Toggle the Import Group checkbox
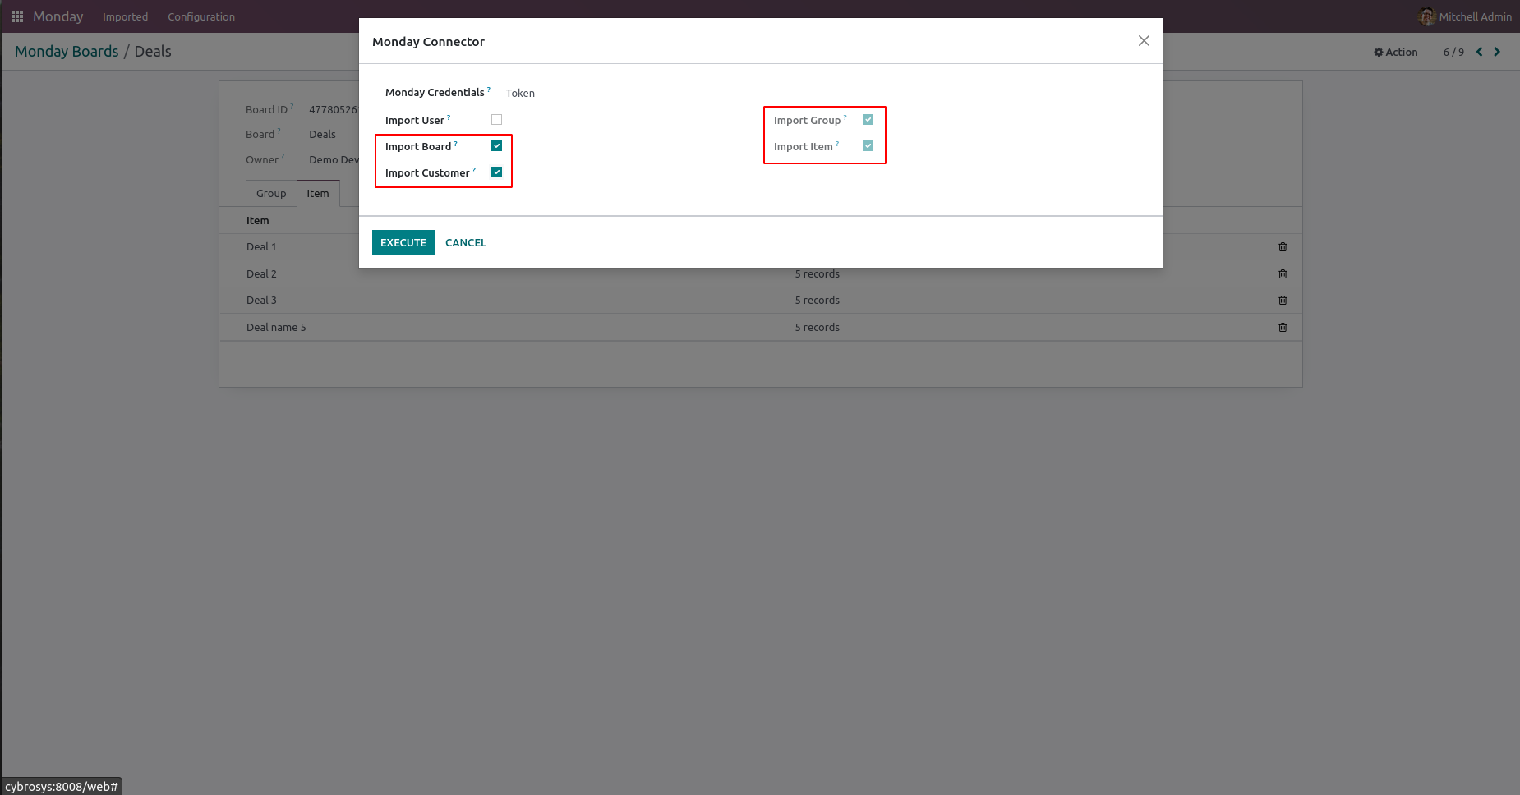This screenshot has width=1520, height=795. click(x=868, y=120)
